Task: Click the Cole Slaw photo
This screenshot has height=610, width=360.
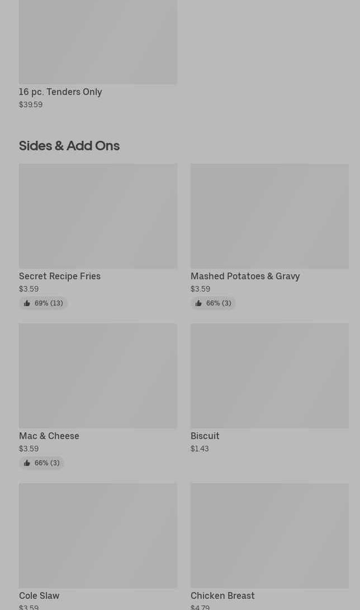Action: (98, 536)
